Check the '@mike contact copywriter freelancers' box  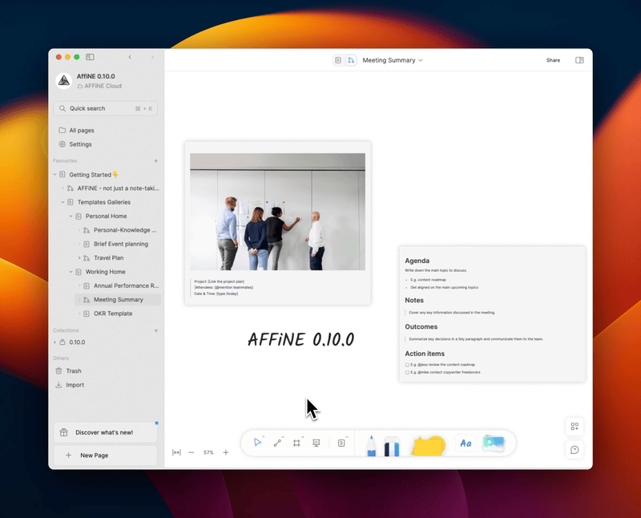coord(407,372)
